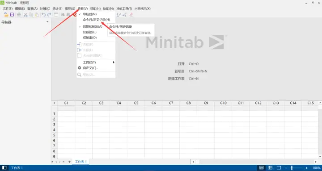The image size is (322, 171).
Task: Open the 协助(N) menu
Action: (x=108, y=8)
